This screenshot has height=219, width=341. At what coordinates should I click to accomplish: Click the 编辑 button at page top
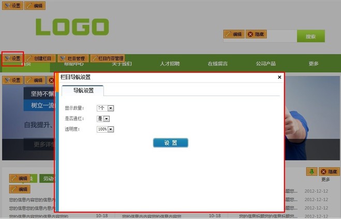tap(35, 6)
